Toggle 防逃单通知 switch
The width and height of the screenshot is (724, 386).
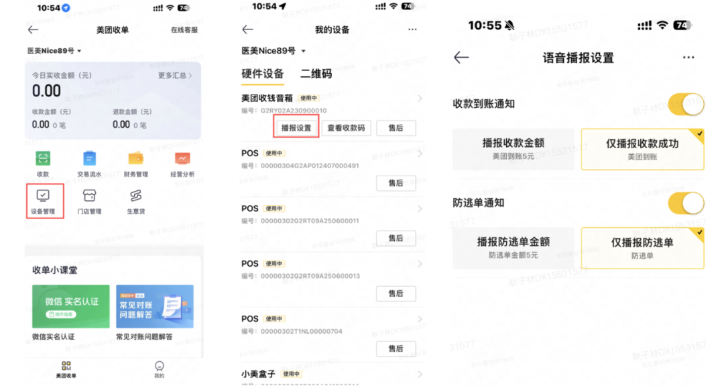click(x=686, y=203)
